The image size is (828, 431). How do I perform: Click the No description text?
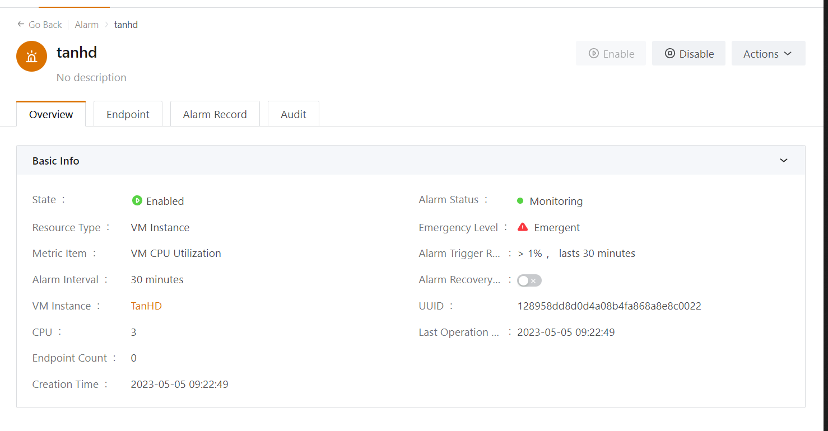(x=91, y=78)
